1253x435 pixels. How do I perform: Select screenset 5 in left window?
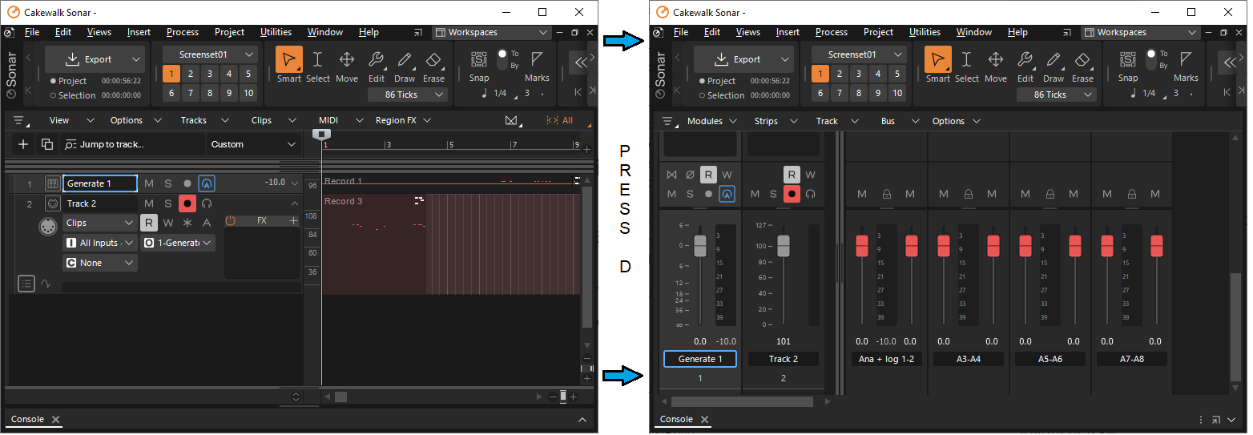point(248,74)
